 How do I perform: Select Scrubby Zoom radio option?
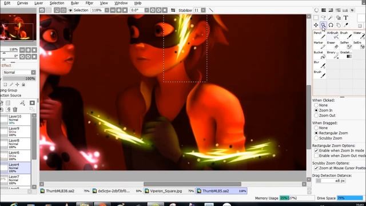click(316, 138)
